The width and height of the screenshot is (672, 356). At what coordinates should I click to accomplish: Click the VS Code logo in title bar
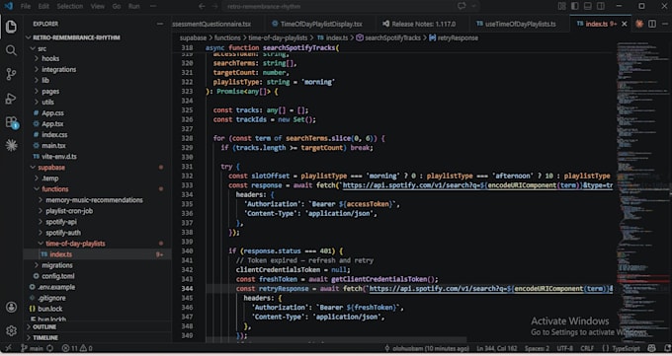pyautogui.click(x=8, y=6)
